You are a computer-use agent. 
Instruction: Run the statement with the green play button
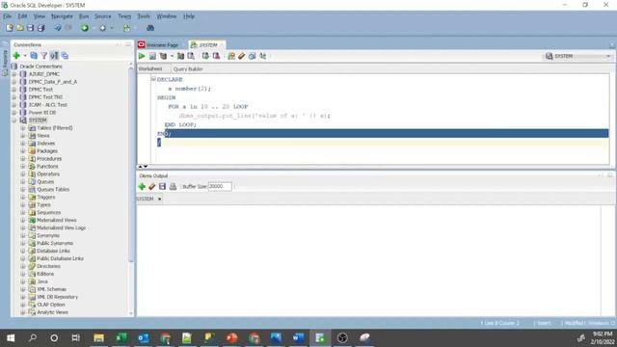tap(142, 56)
